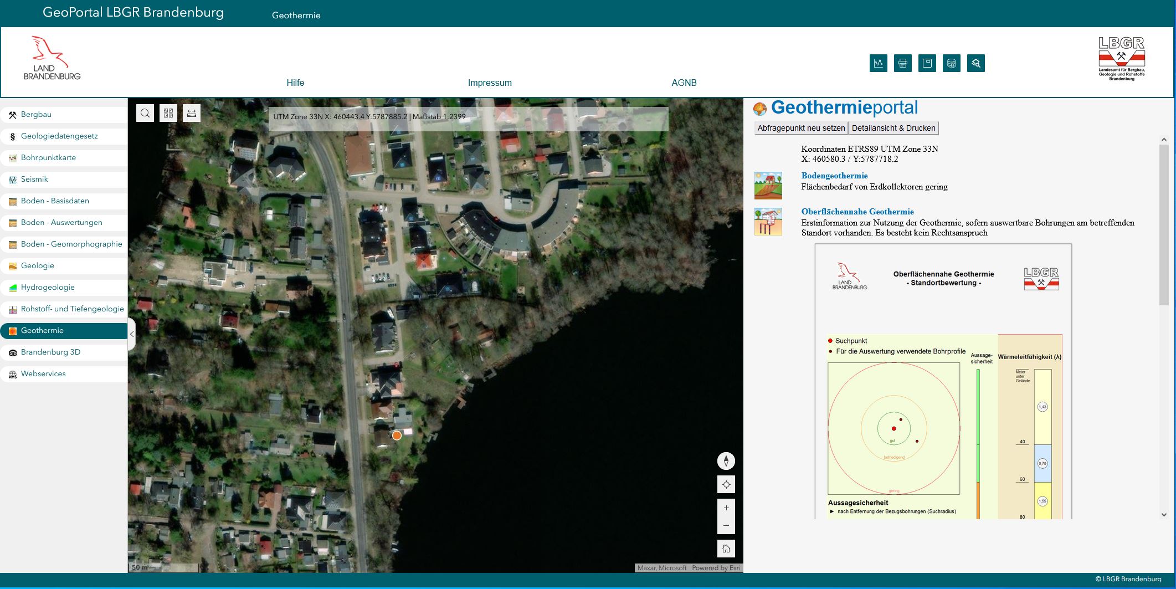Click the © LBGR Brandenburg footer text
The width and height of the screenshot is (1176, 589).
click(x=1128, y=579)
